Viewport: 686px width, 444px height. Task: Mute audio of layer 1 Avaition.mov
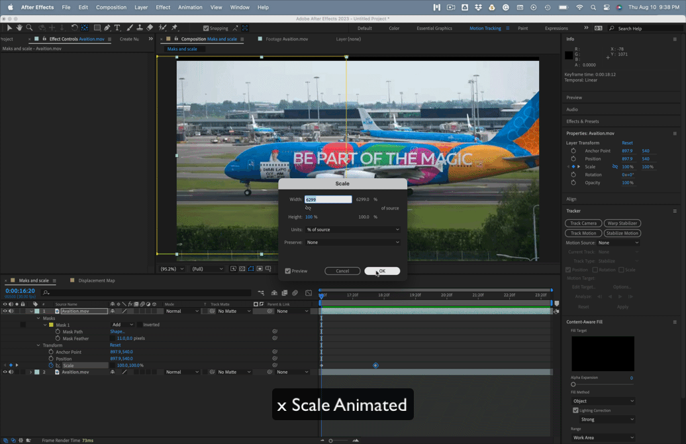(11, 311)
